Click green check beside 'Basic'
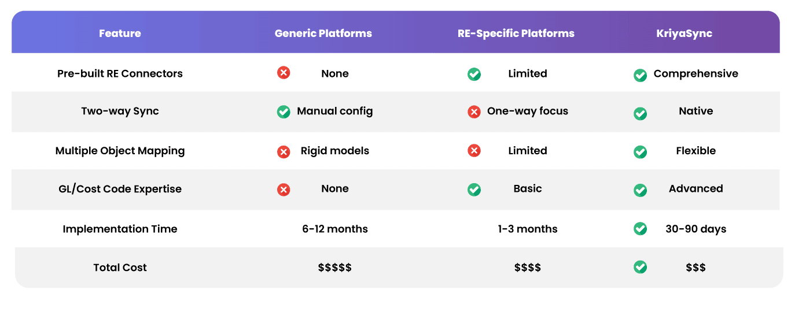The width and height of the screenshot is (791, 312). coord(474,189)
